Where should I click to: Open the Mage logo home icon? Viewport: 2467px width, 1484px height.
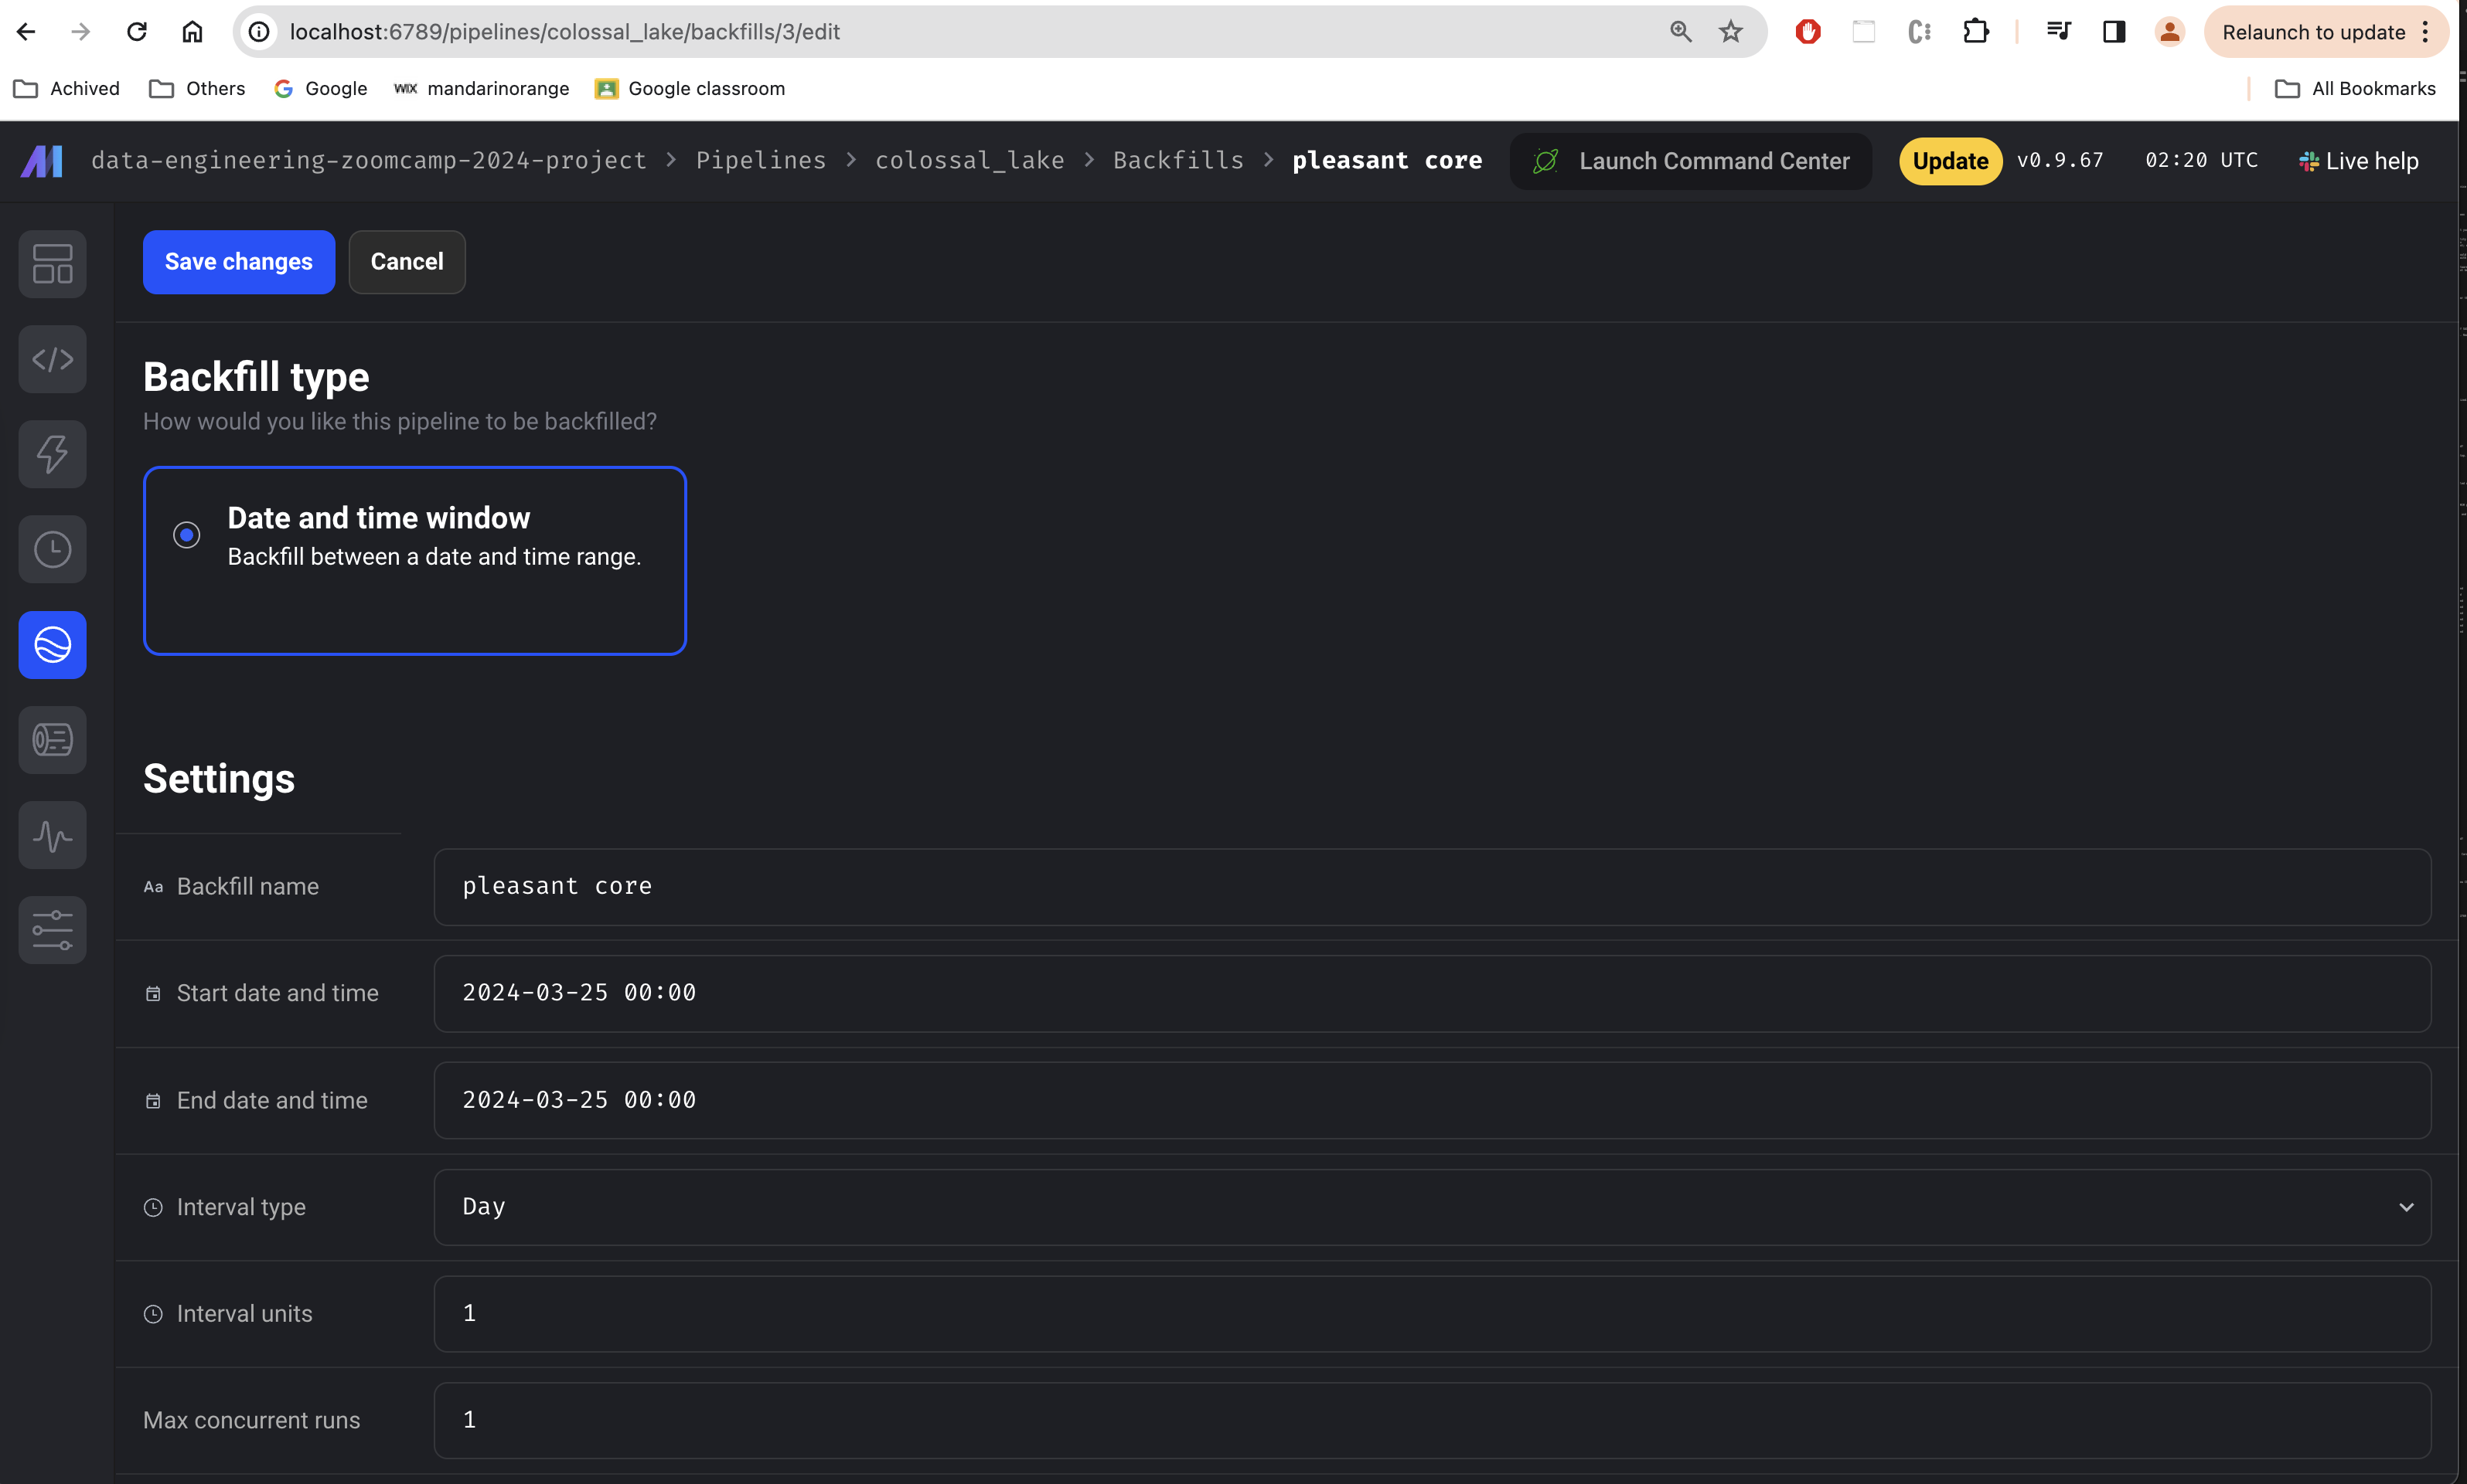[42, 161]
